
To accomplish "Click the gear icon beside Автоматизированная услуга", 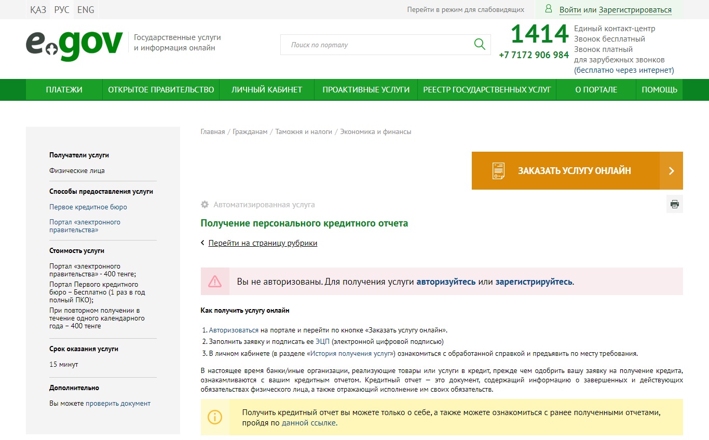I will point(204,205).
